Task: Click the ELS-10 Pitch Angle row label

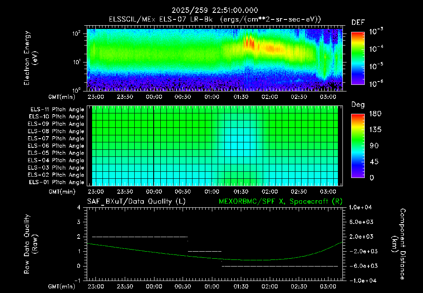Action: 57,117
